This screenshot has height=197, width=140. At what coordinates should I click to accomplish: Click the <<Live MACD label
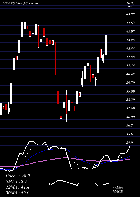(118, 189)
